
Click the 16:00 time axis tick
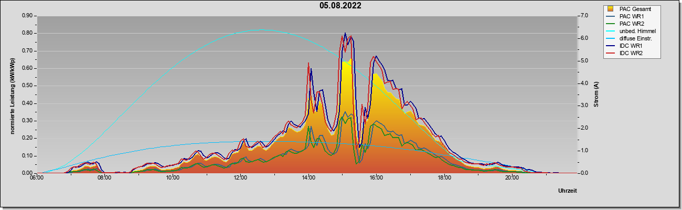pyautogui.click(x=376, y=178)
